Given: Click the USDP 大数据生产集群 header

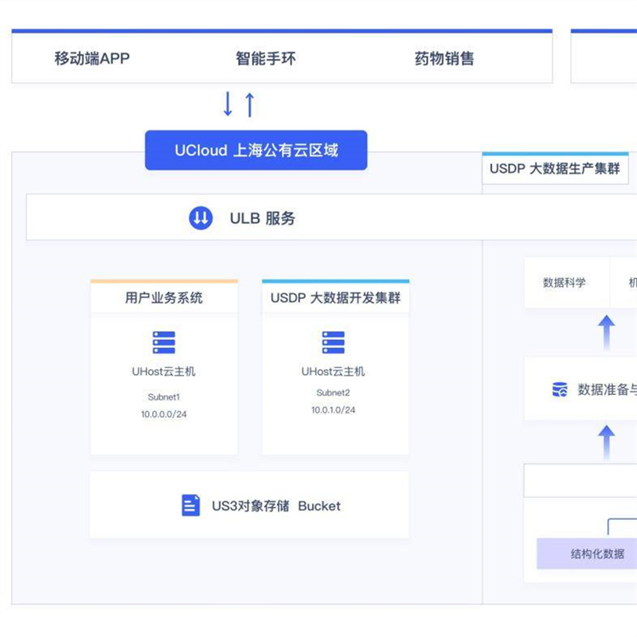Looking at the screenshot, I should point(555,169).
